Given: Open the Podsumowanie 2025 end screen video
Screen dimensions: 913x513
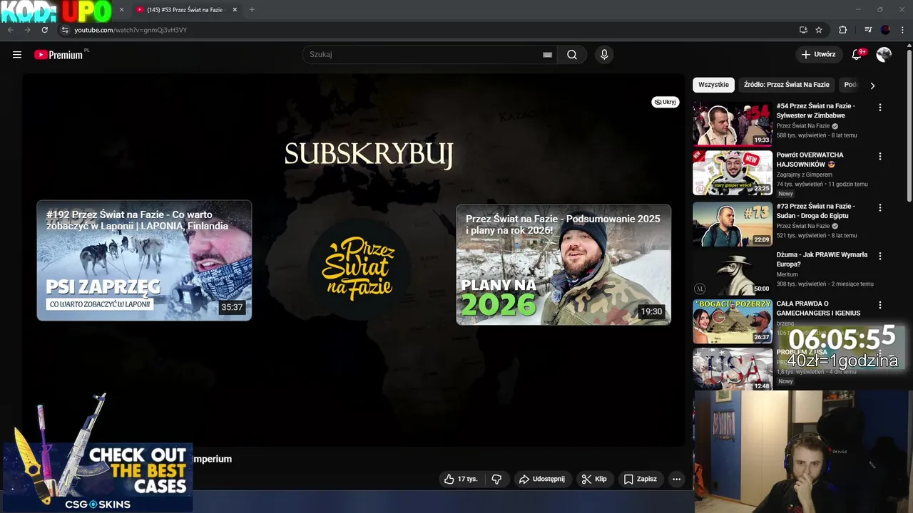Looking at the screenshot, I should tap(563, 264).
